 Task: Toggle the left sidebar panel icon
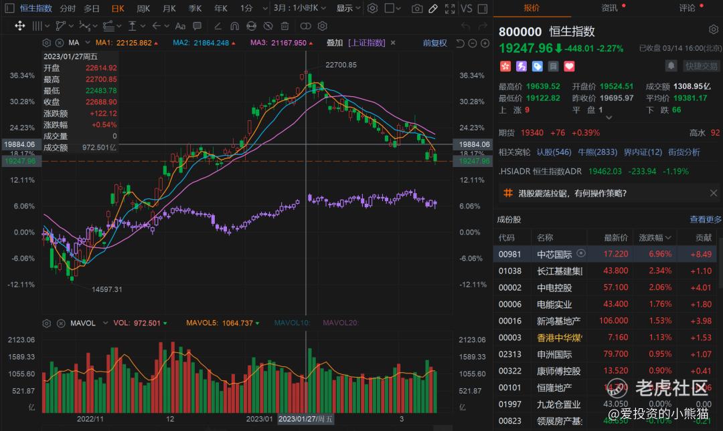point(9,8)
